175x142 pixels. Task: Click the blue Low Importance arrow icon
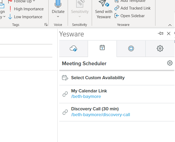tap(10, 17)
